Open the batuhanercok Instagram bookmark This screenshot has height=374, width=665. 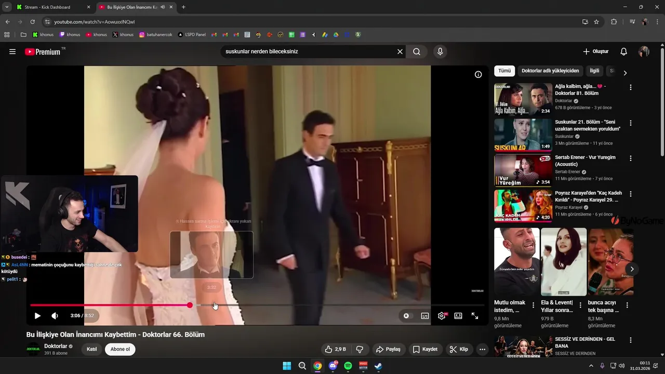tap(157, 35)
